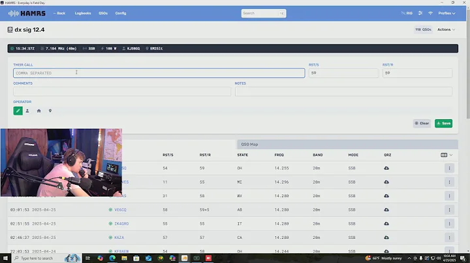This screenshot has width=470, height=263.
Task: Expand the Actions dropdown
Action: pos(446,29)
